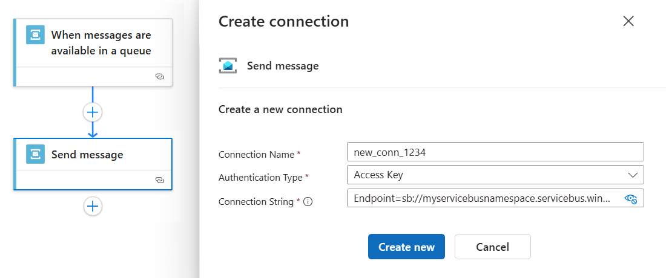Viewport: 666px width, 278px height.
Task: Add step between trigger and Send message
Action: (93, 112)
